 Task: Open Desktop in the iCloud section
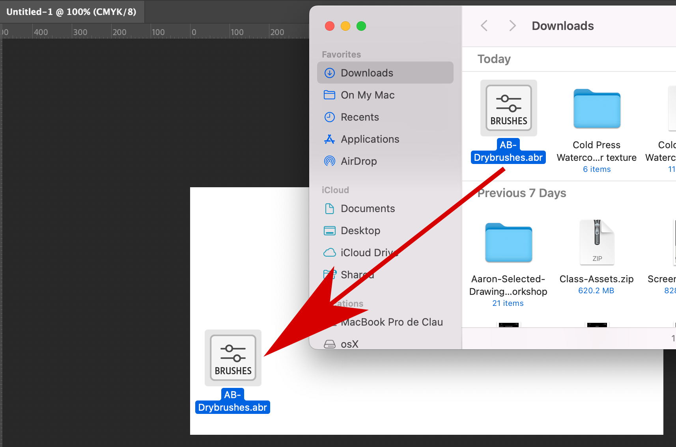pos(385,231)
